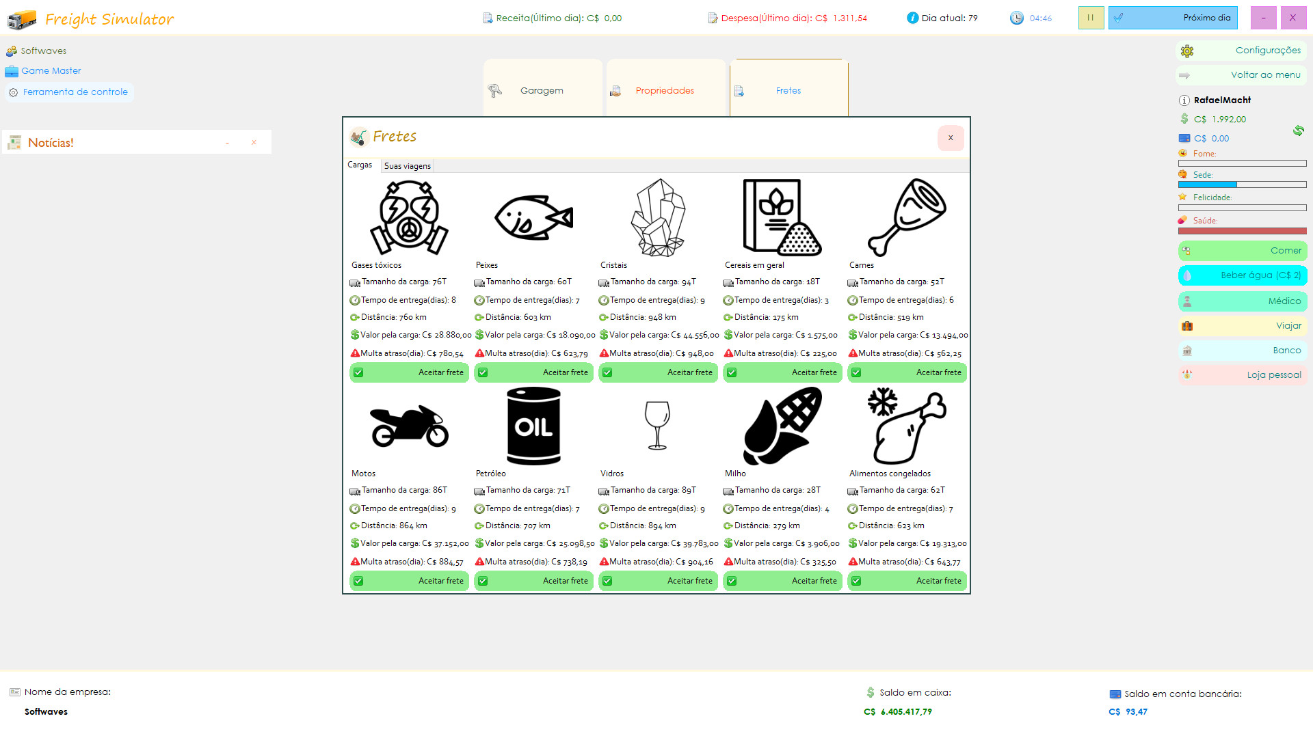Open Configurações settings
The height and width of the screenshot is (738, 1313).
click(1241, 51)
